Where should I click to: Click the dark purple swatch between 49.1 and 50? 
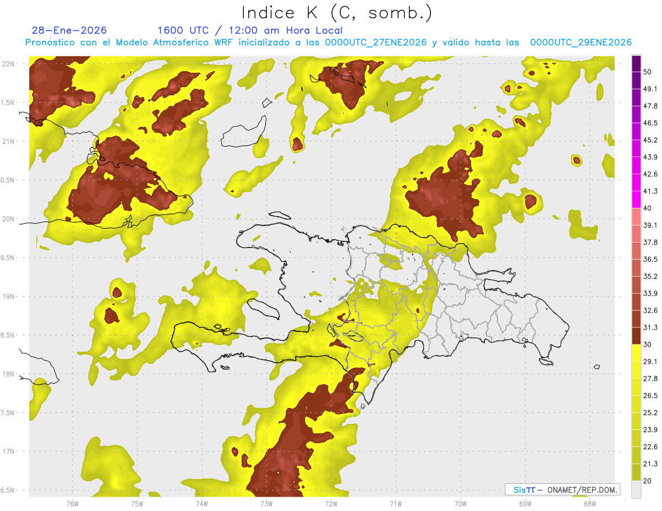pyautogui.click(x=636, y=80)
